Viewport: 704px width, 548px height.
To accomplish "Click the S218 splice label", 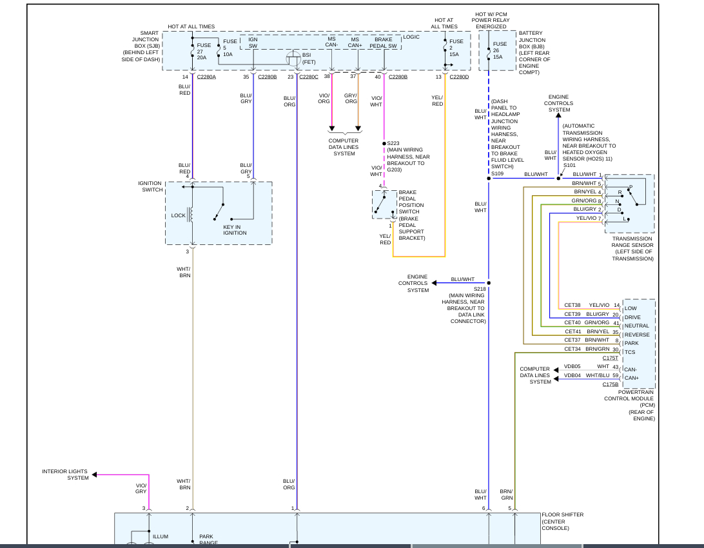I will coord(480,289).
